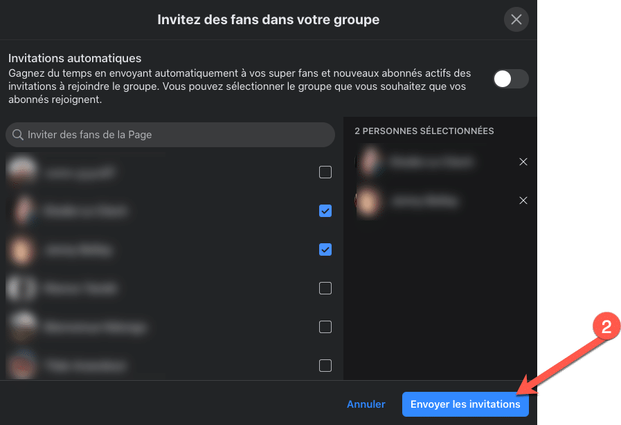
Task: Close the invite fans dialog
Action: (516, 19)
